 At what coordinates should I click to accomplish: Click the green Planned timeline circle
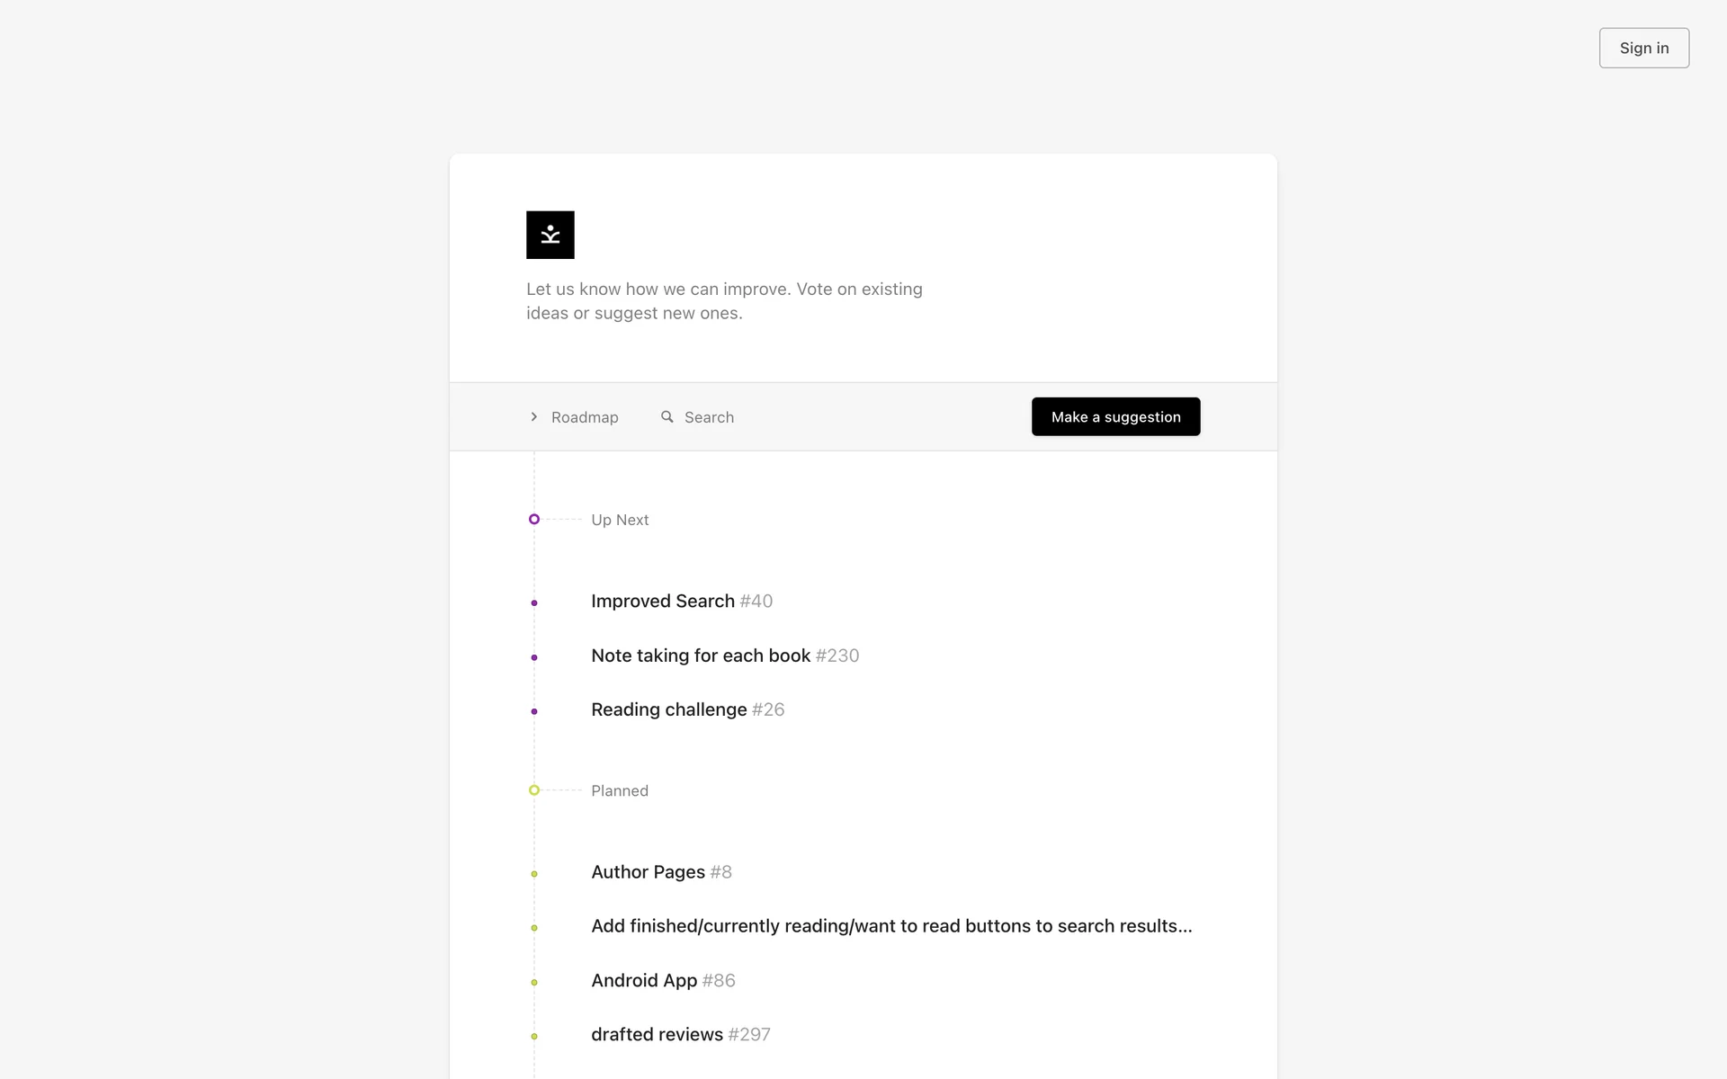[534, 790]
